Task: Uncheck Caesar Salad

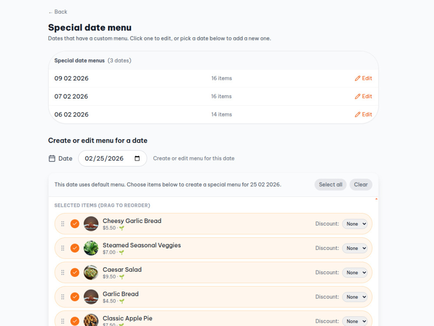Action: pyautogui.click(x=75, y=273)
